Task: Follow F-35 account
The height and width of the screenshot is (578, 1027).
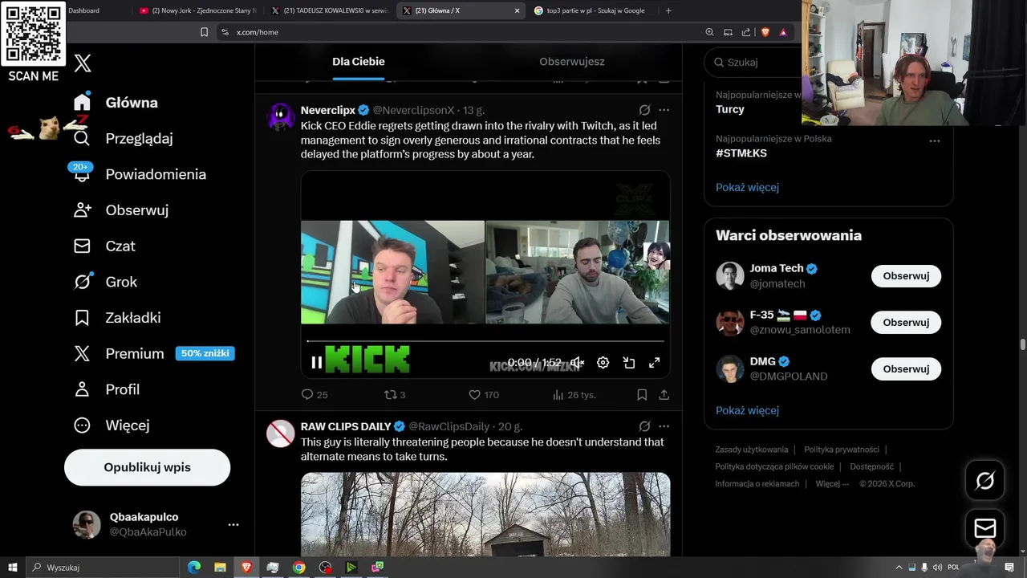Action: [x=906, y=323]
